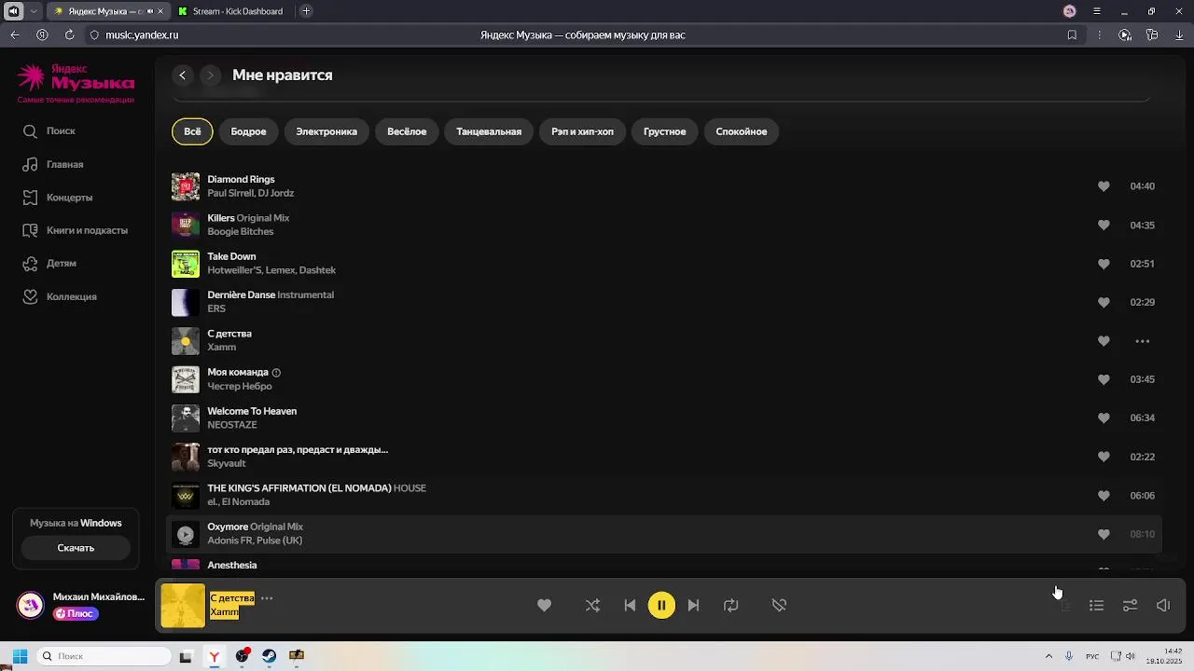The height and width of the screenshot is (671, 1194).
Task: Unlike the Take Down track
Action: click(1104, 264)
